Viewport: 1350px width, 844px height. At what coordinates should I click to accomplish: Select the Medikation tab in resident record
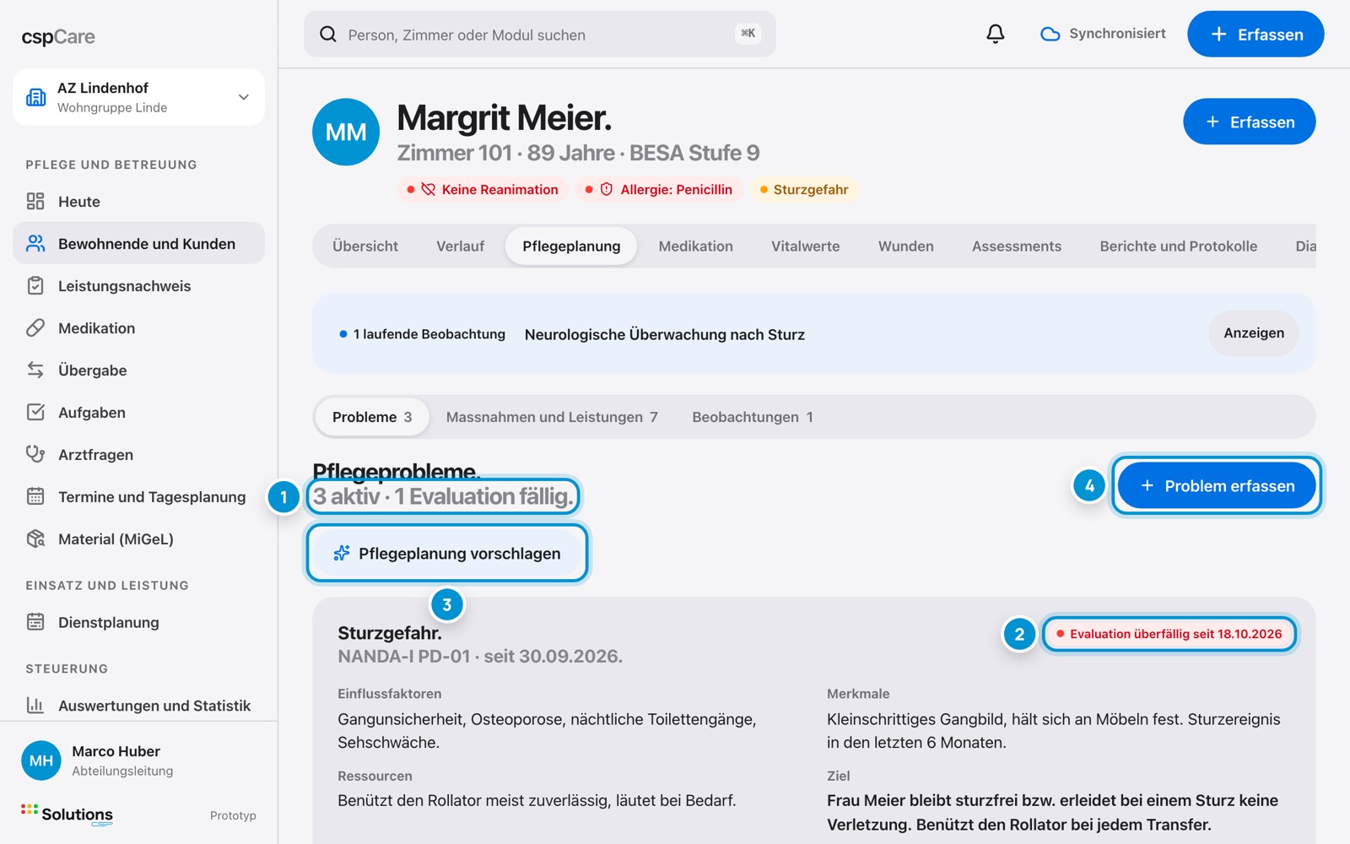click(695, 246)
